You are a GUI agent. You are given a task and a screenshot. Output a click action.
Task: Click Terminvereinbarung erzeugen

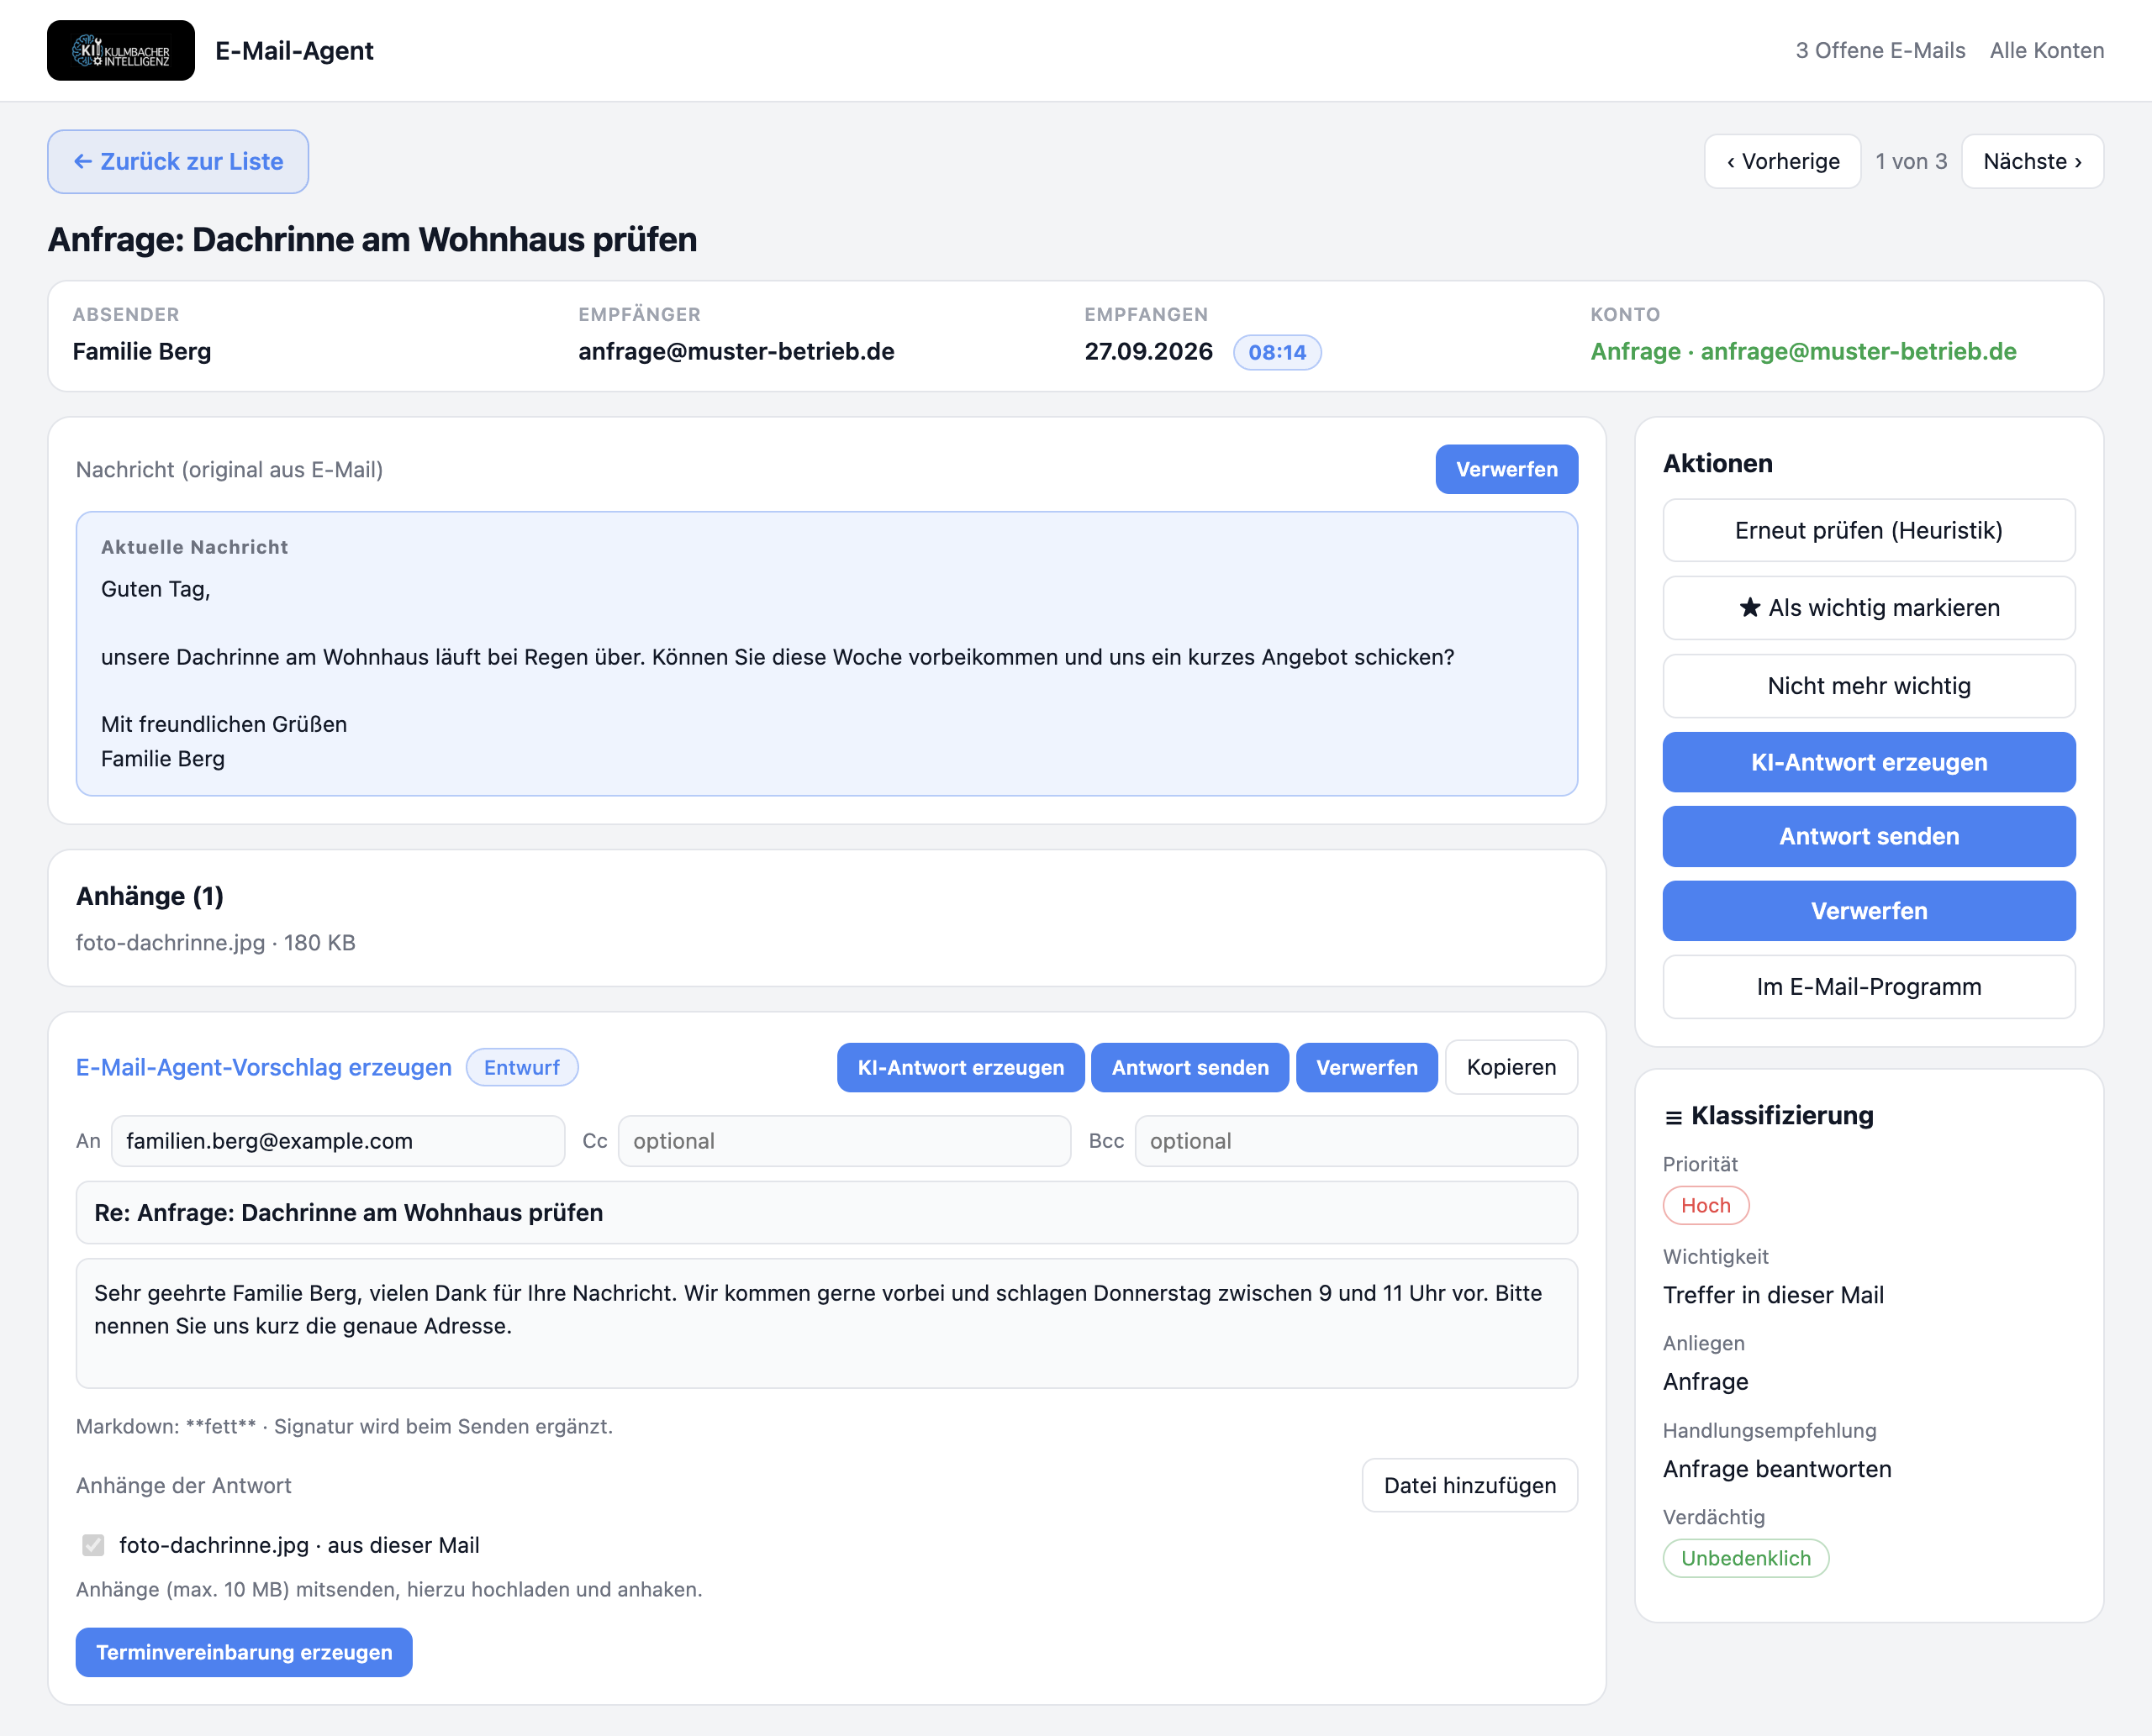[x=244, y=1652]
